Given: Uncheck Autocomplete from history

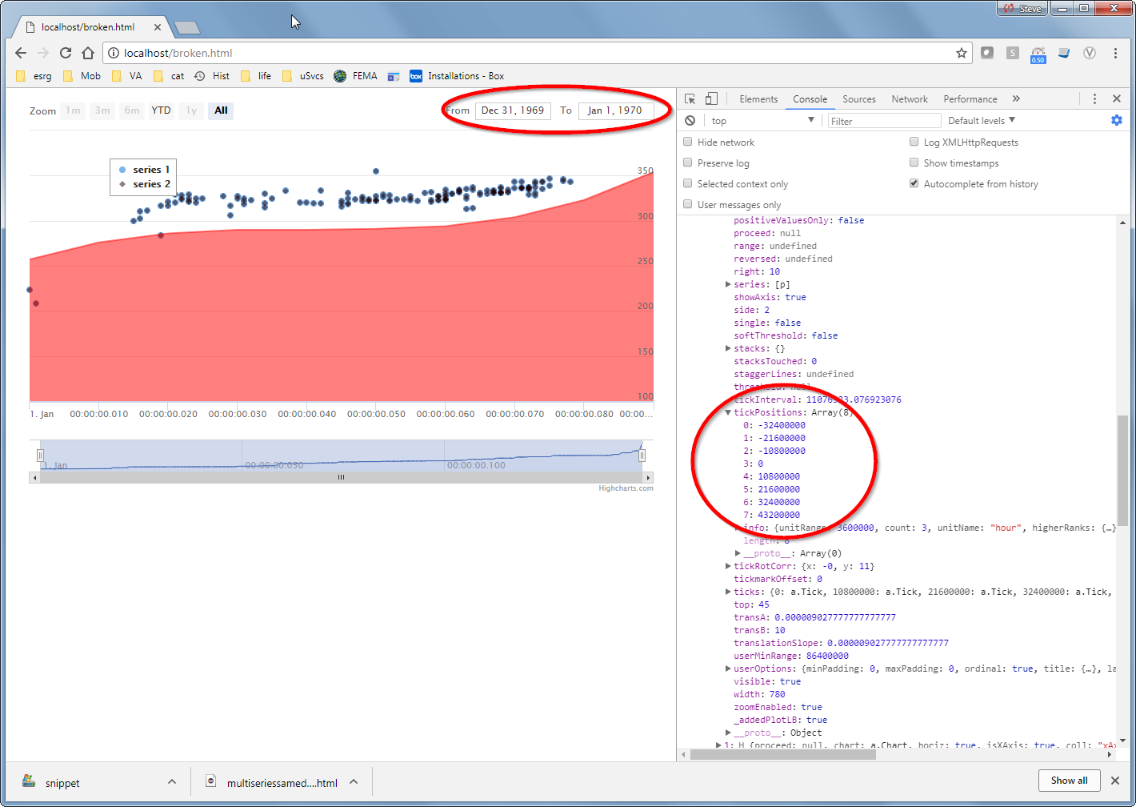Looking at the screenshot, I should (914, 183).
